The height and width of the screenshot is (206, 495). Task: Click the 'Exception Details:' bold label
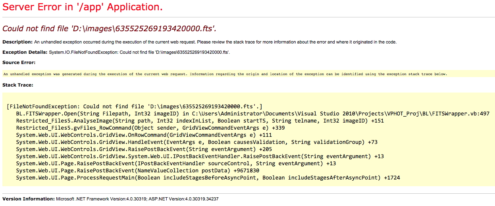pos(25,52)
